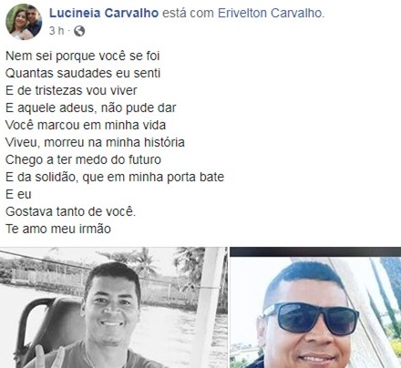The width and height of the screenshot is (401, 368).
Task: Open tagged Erivelton Carvalho's profile link
Action: 271,13
